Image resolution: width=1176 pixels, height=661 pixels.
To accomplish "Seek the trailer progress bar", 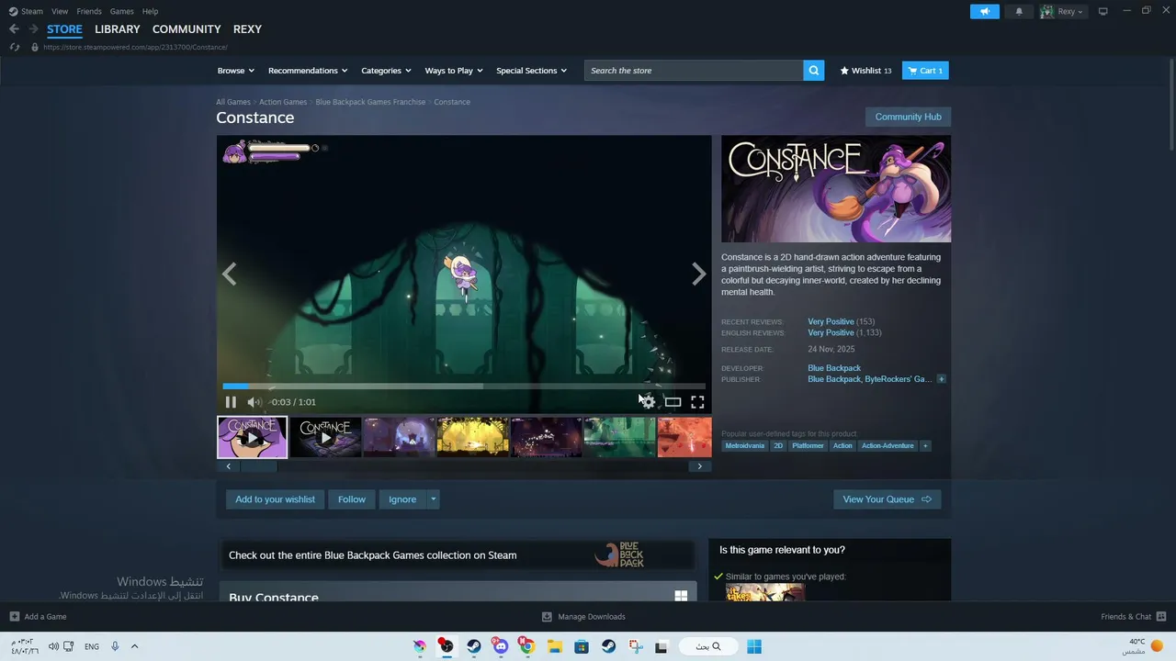I will [464, 387].
